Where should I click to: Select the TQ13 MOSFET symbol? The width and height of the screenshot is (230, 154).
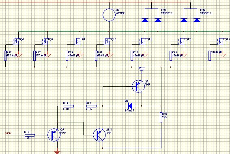click(221, 41)
